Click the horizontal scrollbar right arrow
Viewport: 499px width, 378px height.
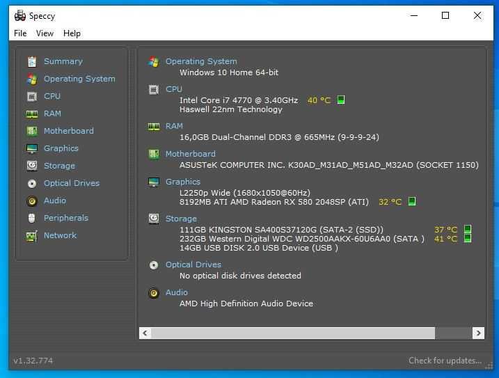[x=478, y=333]
